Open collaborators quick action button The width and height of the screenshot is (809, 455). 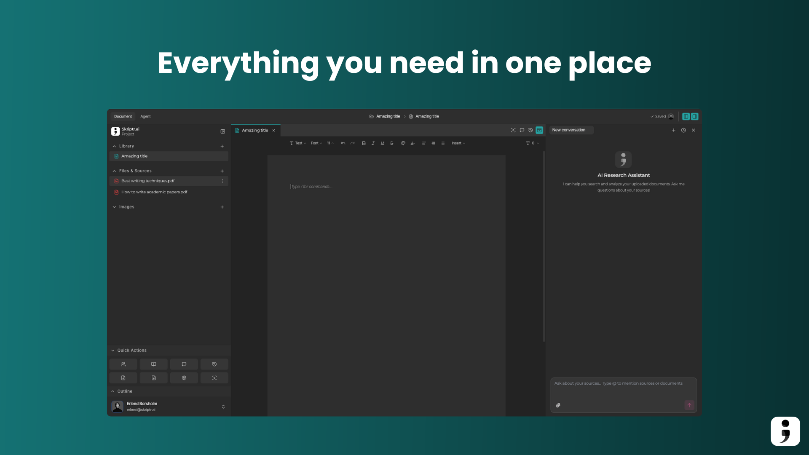[123, 364]
